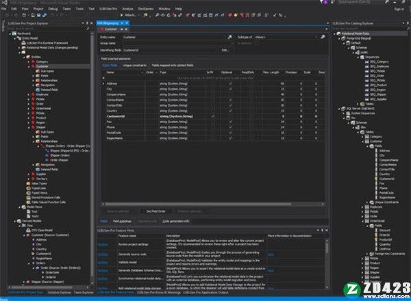Click the Name column header in fields grid
This screenshot has width=411, height=301.
(125, 73)
